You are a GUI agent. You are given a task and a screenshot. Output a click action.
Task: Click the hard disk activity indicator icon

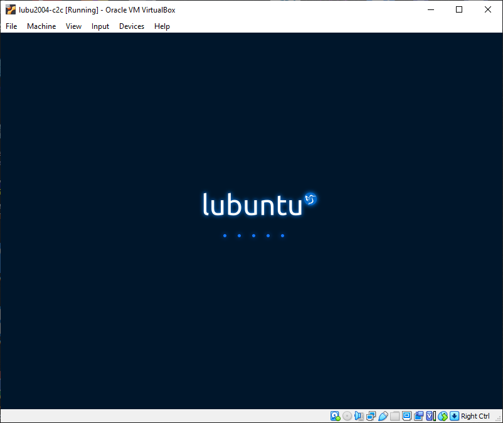335,416
